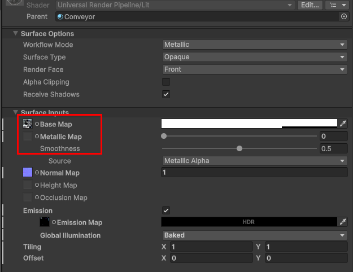353x272 pixels.
Task: Toggle the Emission checkbox off
Action: pos(166,210)
